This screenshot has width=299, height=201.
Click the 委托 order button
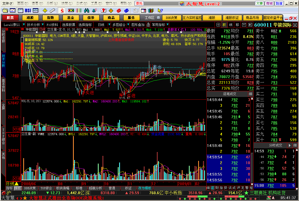click(x=139, y=4)
